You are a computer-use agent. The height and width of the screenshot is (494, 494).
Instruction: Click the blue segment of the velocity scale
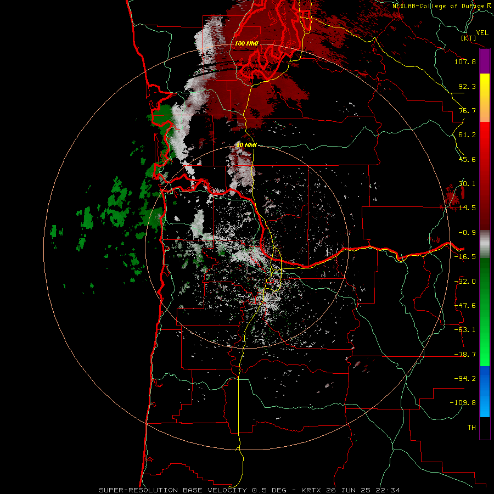pyautogui.click(x=485, y=391)
